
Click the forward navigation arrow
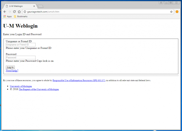pos(10,12)
